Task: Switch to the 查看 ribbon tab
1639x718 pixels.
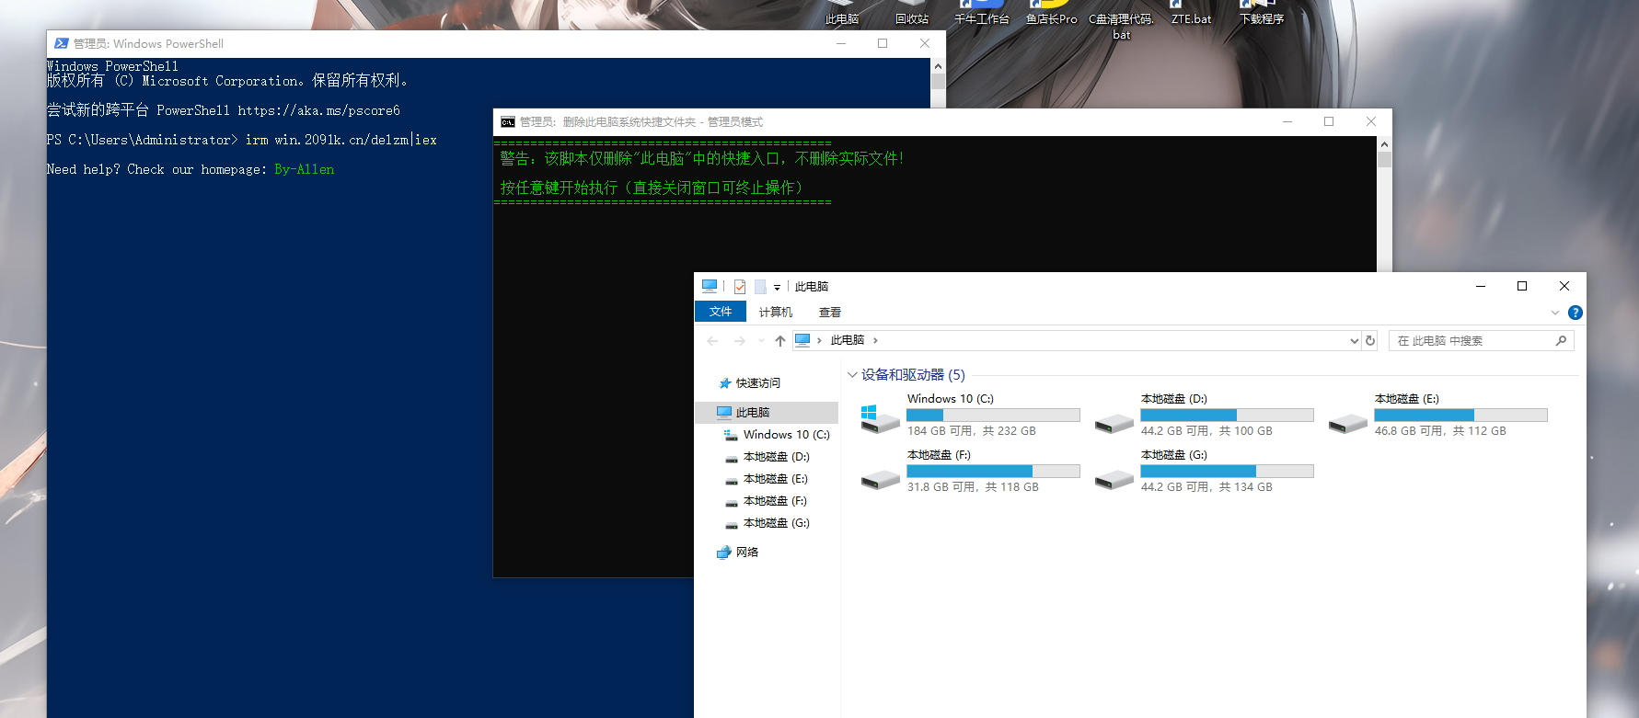Action: point(829,313)
